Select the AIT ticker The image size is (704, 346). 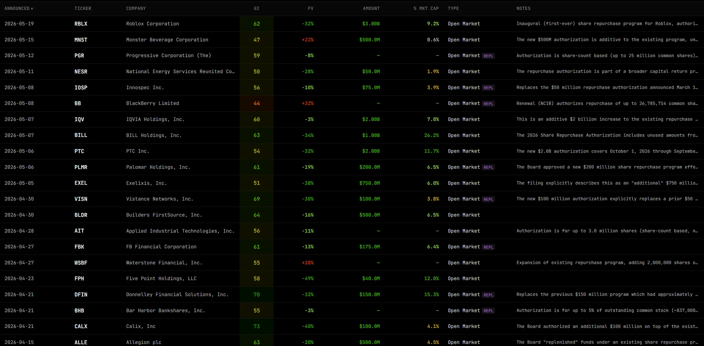pos(79,231)
